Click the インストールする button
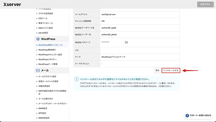The height and width of the screenshot is (122, 216). coord(171,71)
